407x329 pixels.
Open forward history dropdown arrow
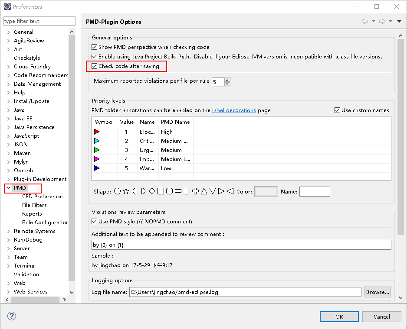[391, 21]
